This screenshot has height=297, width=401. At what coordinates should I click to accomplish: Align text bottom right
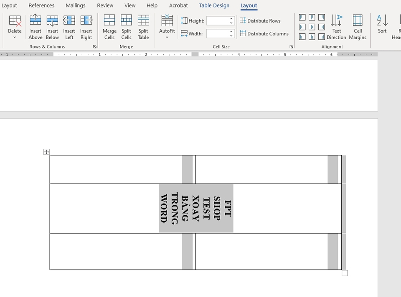322,37
